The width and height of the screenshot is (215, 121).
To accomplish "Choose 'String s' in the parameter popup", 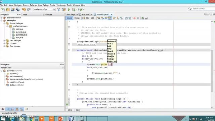I will tap(111, 59).
